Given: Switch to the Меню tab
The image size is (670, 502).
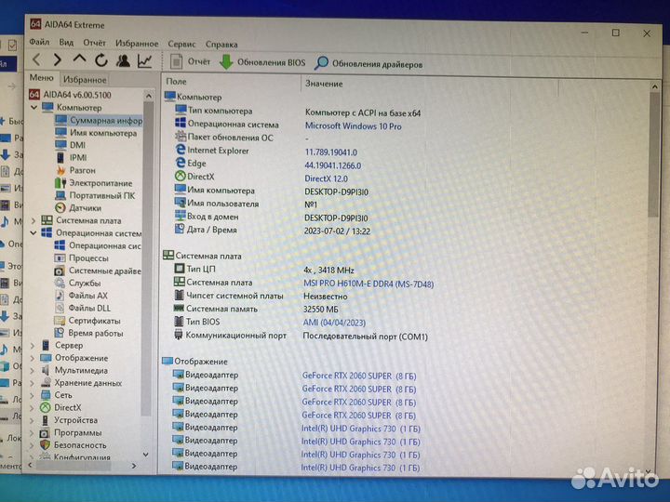Looking at the screenshot, I should click(42, 78).
